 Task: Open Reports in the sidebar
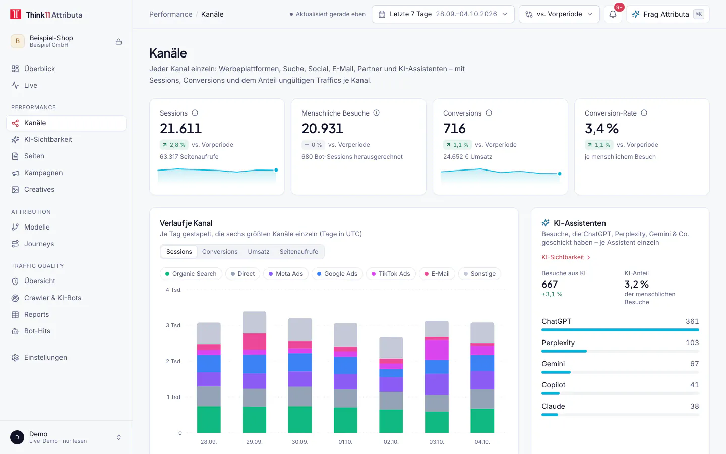[x=66, y=314]
